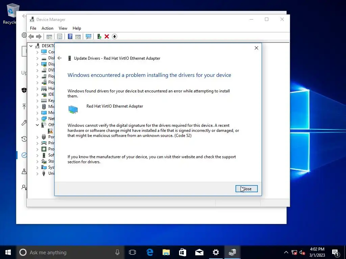Open File Explorer from the taskbar

(166, 252)
